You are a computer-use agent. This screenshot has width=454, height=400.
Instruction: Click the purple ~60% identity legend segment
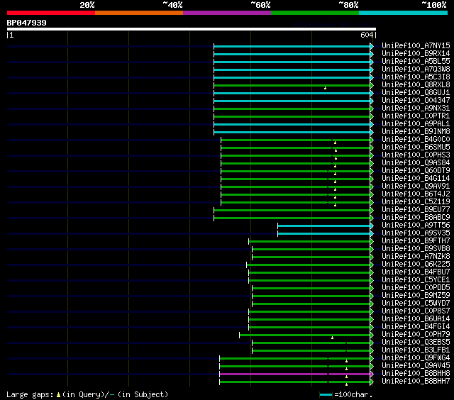(227, 13)
